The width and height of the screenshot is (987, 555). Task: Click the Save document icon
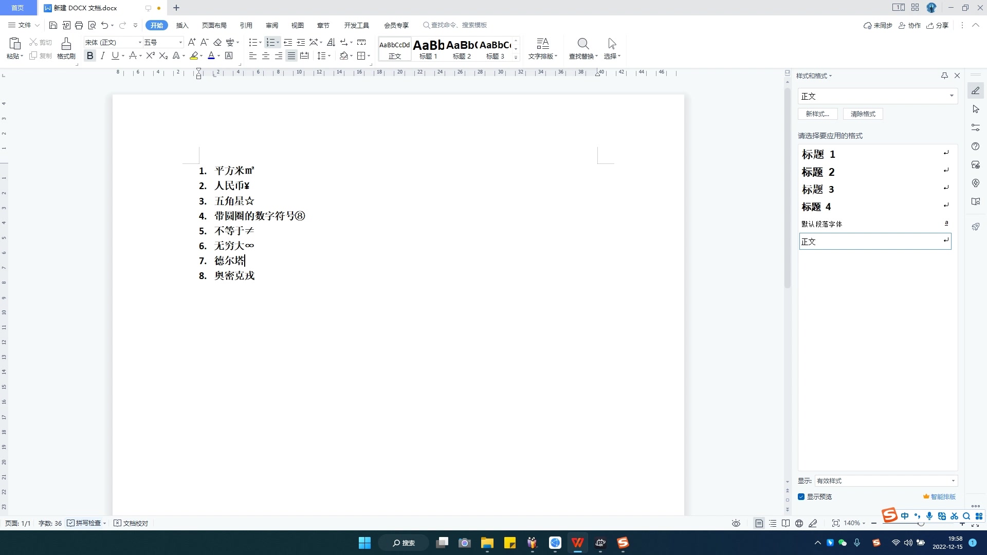[53, 25]
